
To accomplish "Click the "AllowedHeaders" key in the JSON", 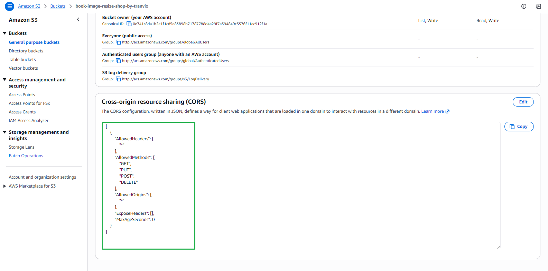I will point(133,139).
